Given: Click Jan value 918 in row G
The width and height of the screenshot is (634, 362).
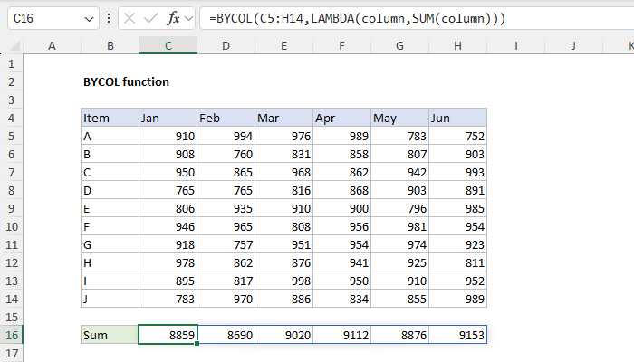Looking at the screenshot, I should pos(168,245).
